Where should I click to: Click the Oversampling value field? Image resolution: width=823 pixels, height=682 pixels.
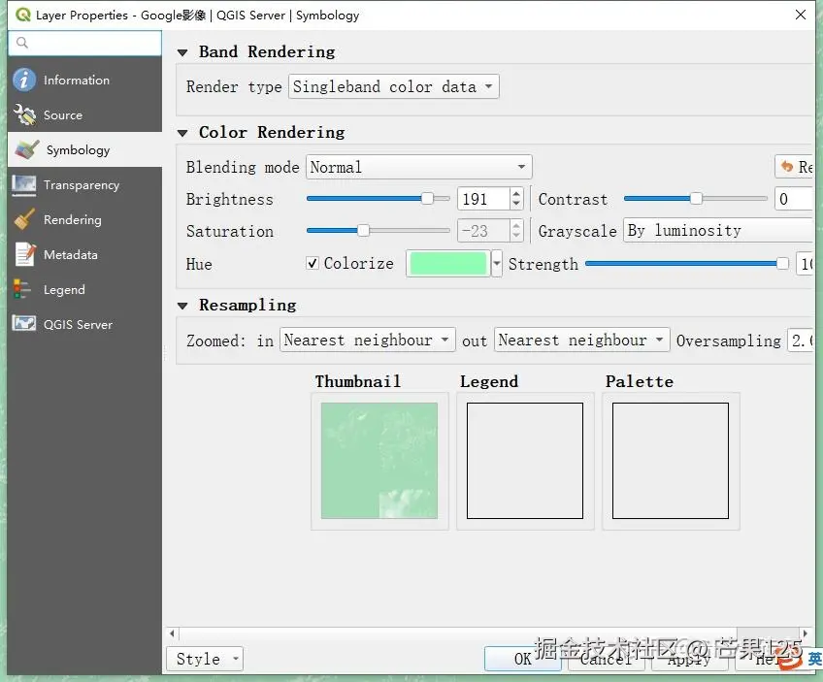click(800, 341)
